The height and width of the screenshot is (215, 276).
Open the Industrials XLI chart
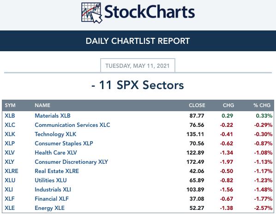click(x=53, y=190)
